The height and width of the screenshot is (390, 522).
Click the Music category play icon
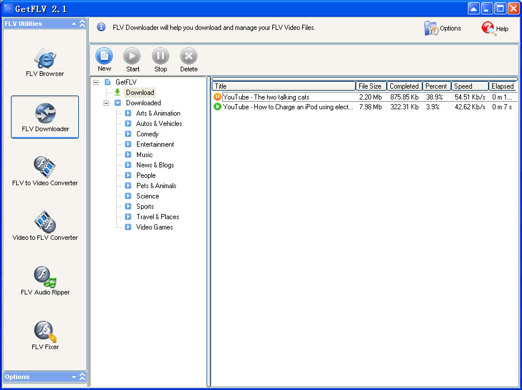128,154
